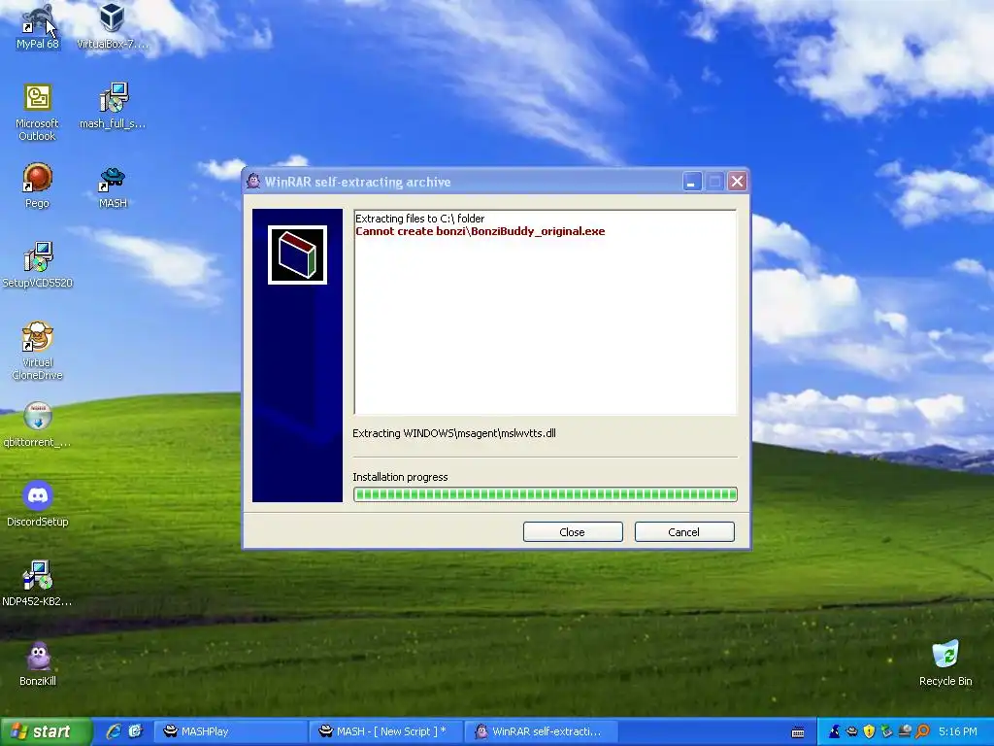
Task: Click the 'Extracting WINDOWS\msagent\mslwvtts.dll' status text
Action: (454, 433)
